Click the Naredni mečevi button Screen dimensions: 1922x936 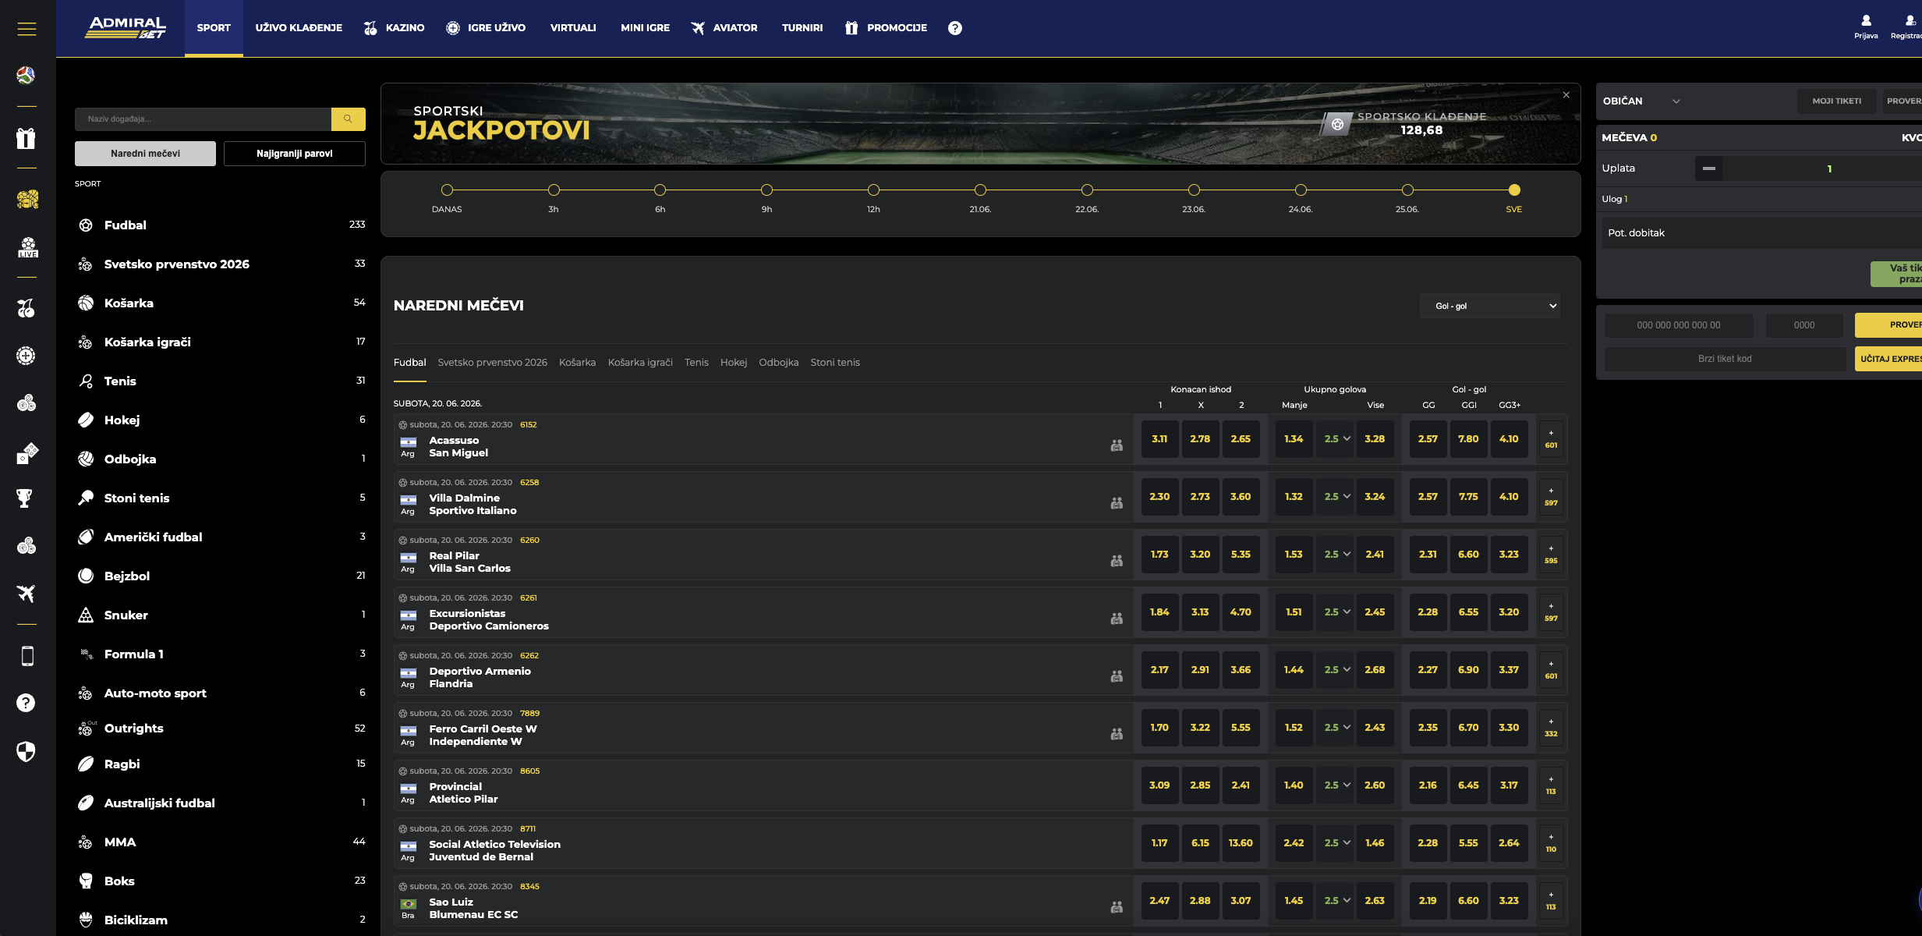pos(145,154)
